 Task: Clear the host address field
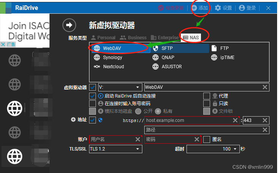(235, 120)
